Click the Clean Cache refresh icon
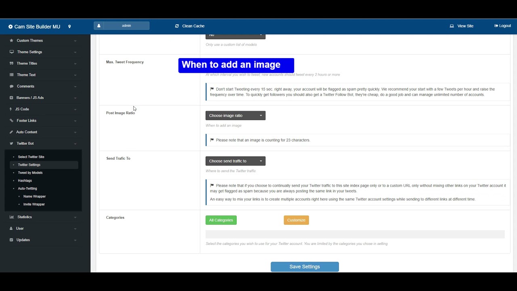Viewport: 517px width, 291px height. point(177,26)
